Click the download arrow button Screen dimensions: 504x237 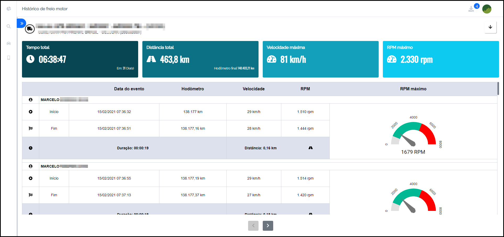[490, 27]
